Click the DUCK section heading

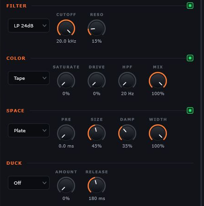(14, 163)
